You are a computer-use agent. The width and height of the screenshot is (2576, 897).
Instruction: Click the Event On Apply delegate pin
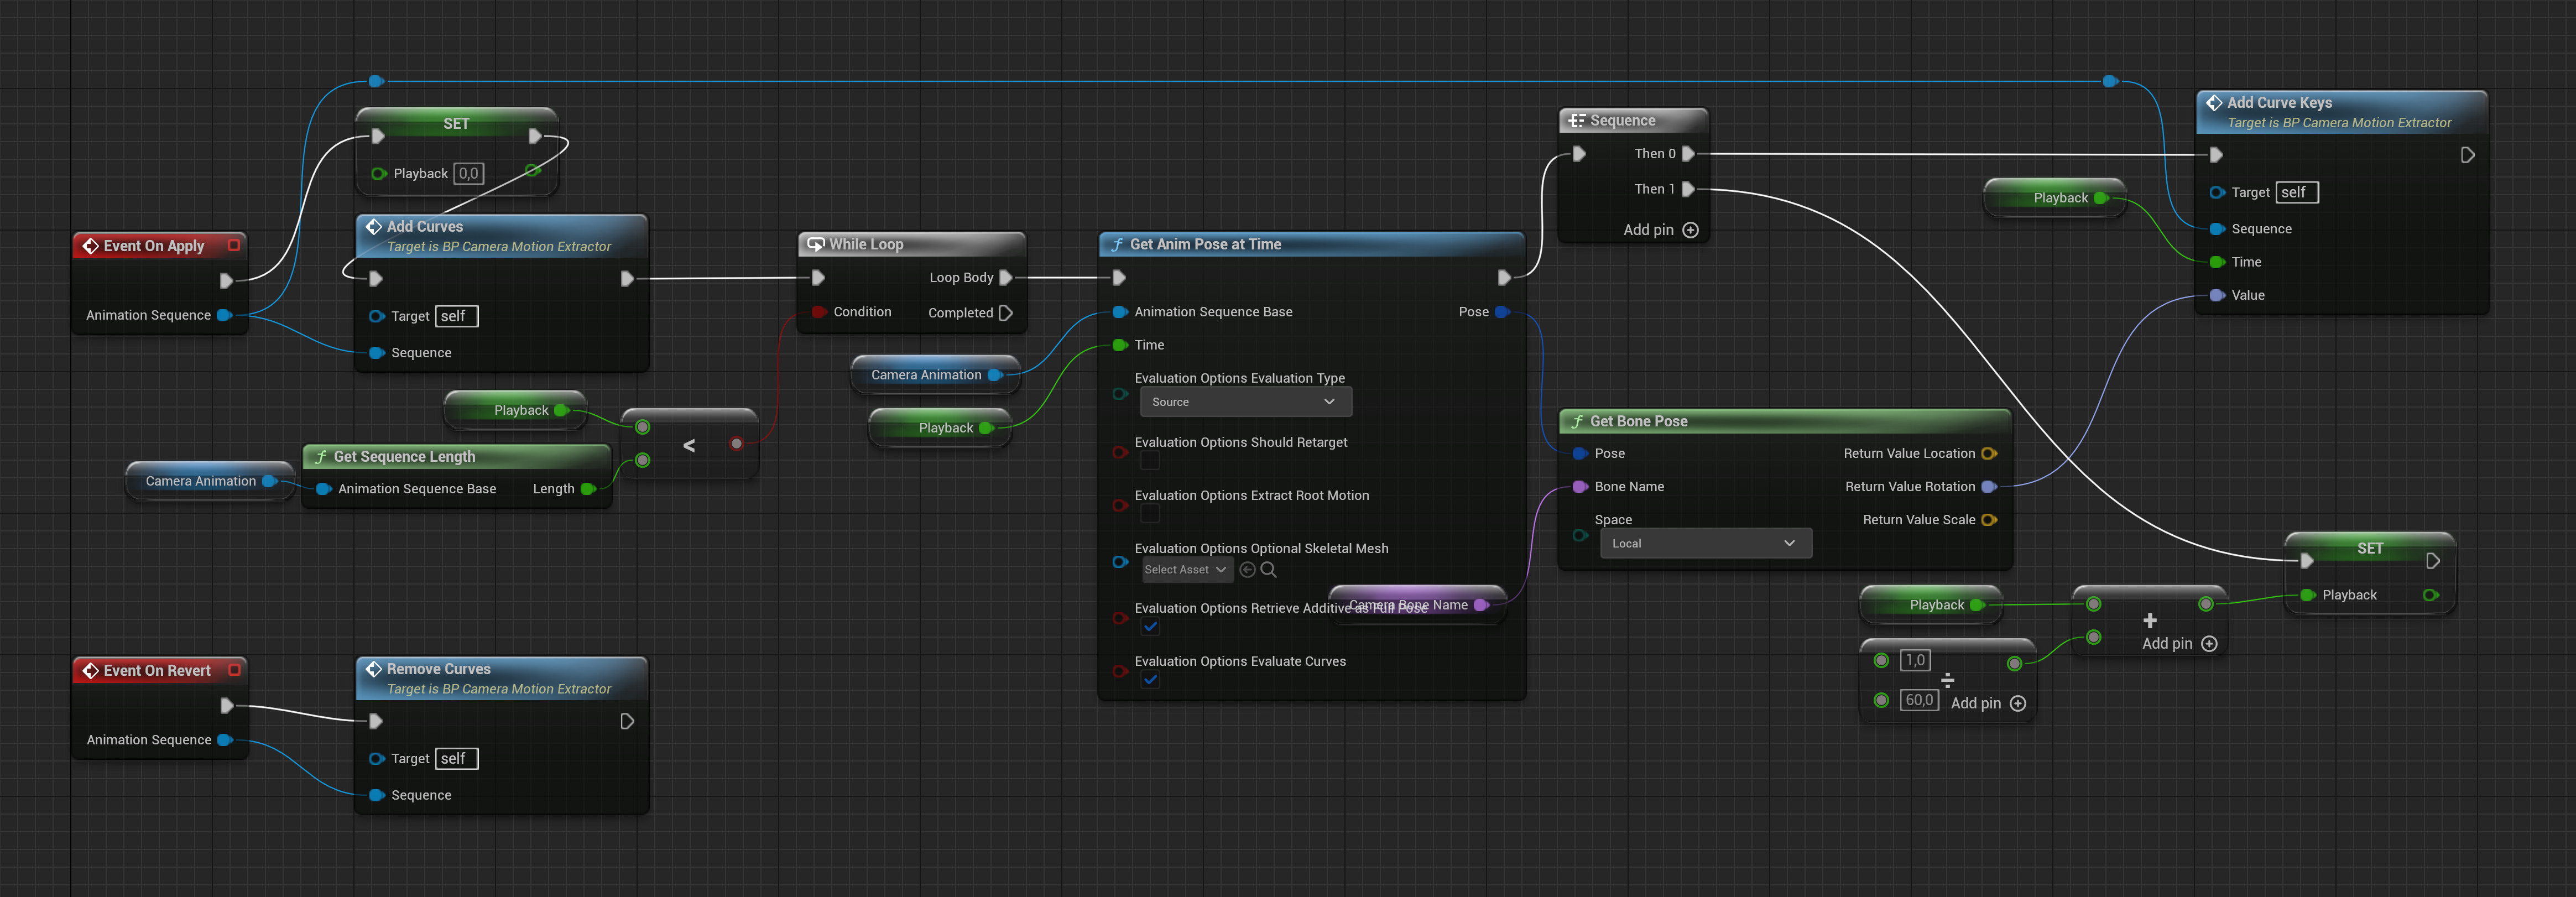(x=234, y=245)
